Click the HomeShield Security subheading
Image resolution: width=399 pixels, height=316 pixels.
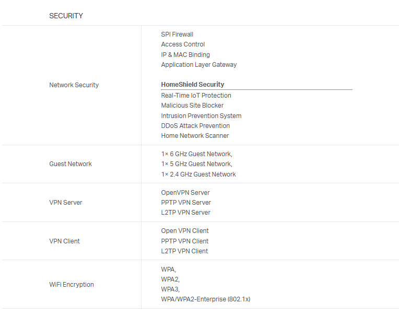(192, 85)
